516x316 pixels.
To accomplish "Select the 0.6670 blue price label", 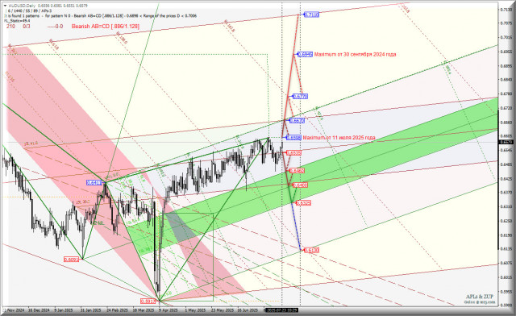I will [298, 121].
